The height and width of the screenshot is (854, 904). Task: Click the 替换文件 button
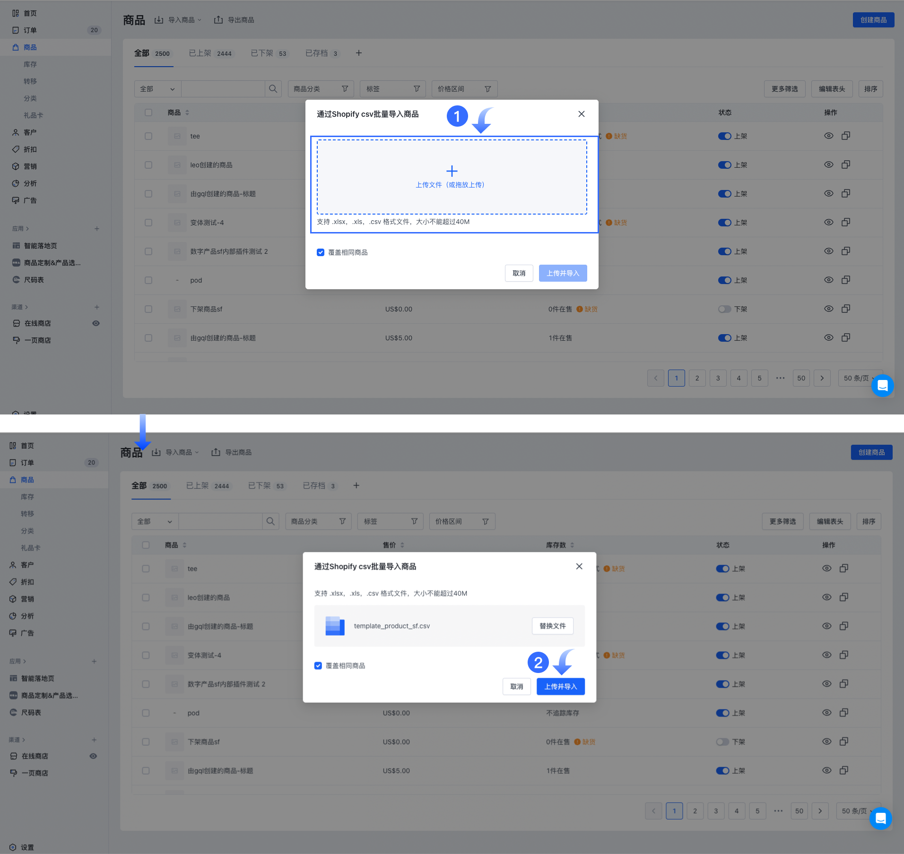point(553,626)
